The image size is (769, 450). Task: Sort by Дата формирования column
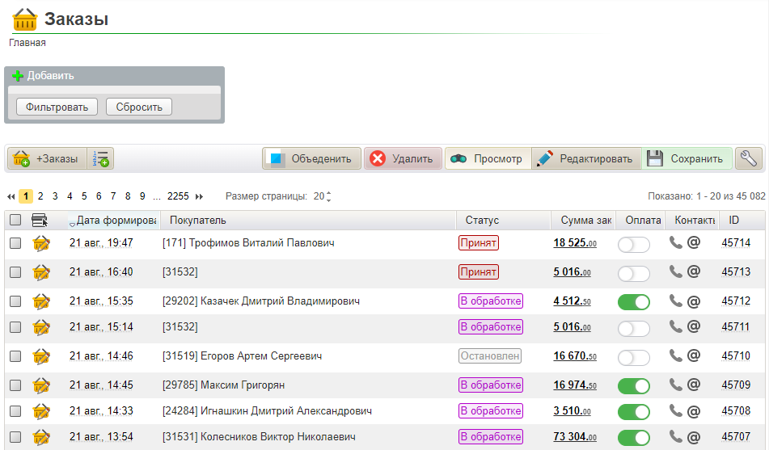coord(112,220)
